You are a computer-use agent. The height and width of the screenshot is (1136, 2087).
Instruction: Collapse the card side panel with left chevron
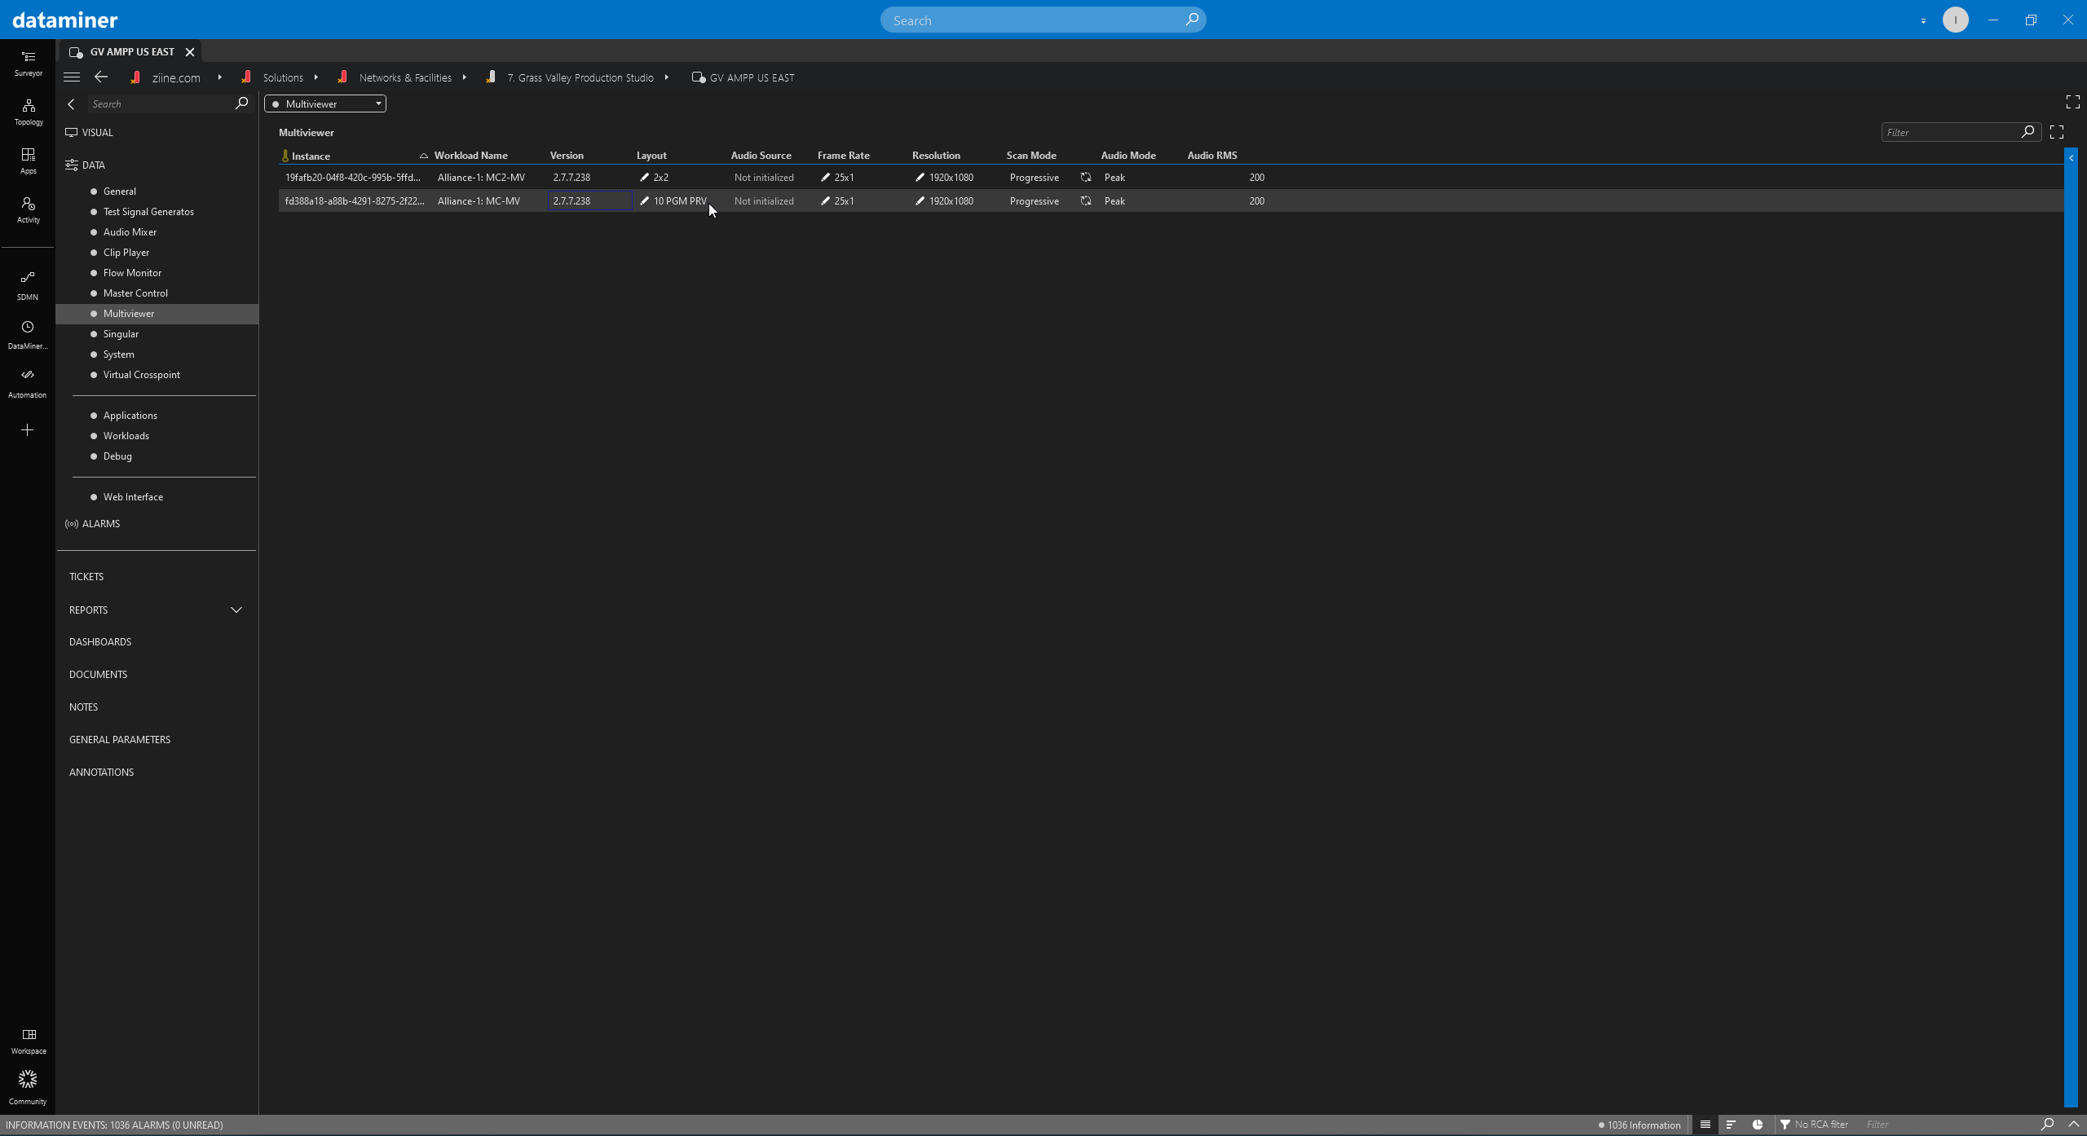[71, 104]
